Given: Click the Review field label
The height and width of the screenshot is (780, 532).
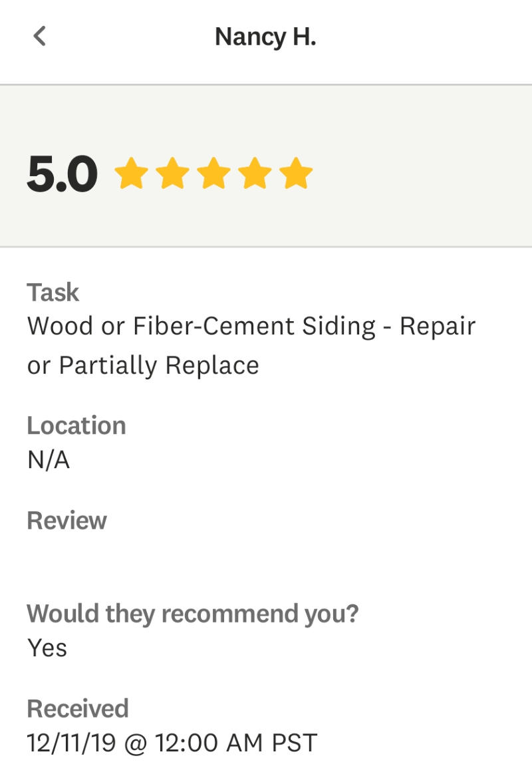Looking at the screenshot, I should pyautogui.click(x=66, y=521).
